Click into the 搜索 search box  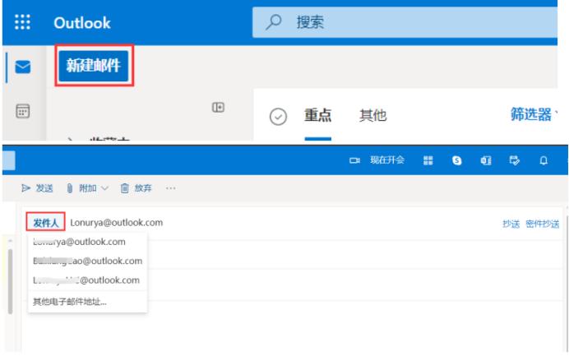point(405,22)
